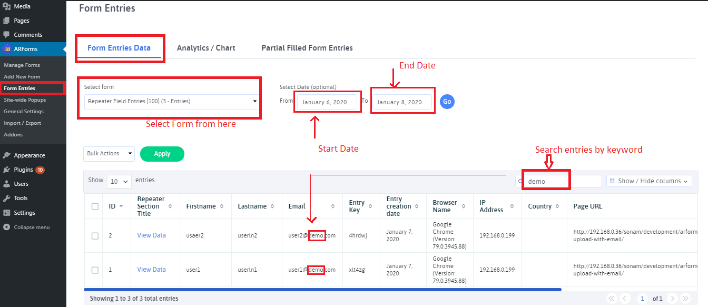Screen dimensions: 708x307
Task: Open the Show / Hide columns dropdown
Action: point(648,181)
